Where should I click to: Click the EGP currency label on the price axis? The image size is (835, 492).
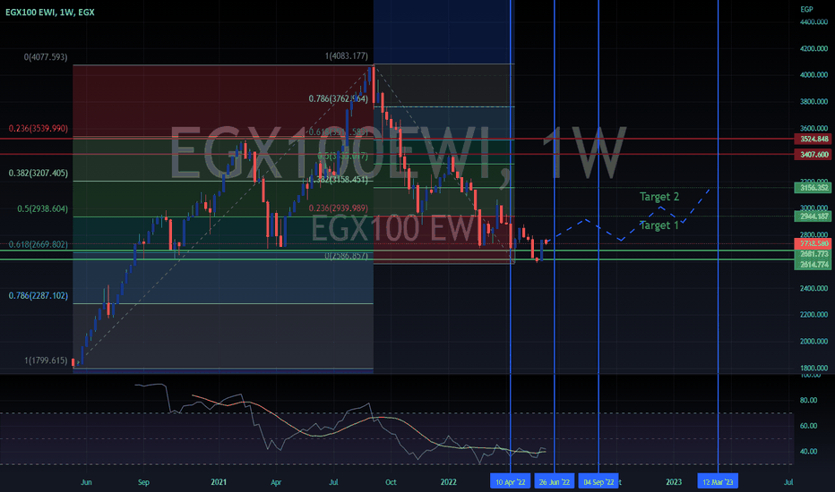806,9
